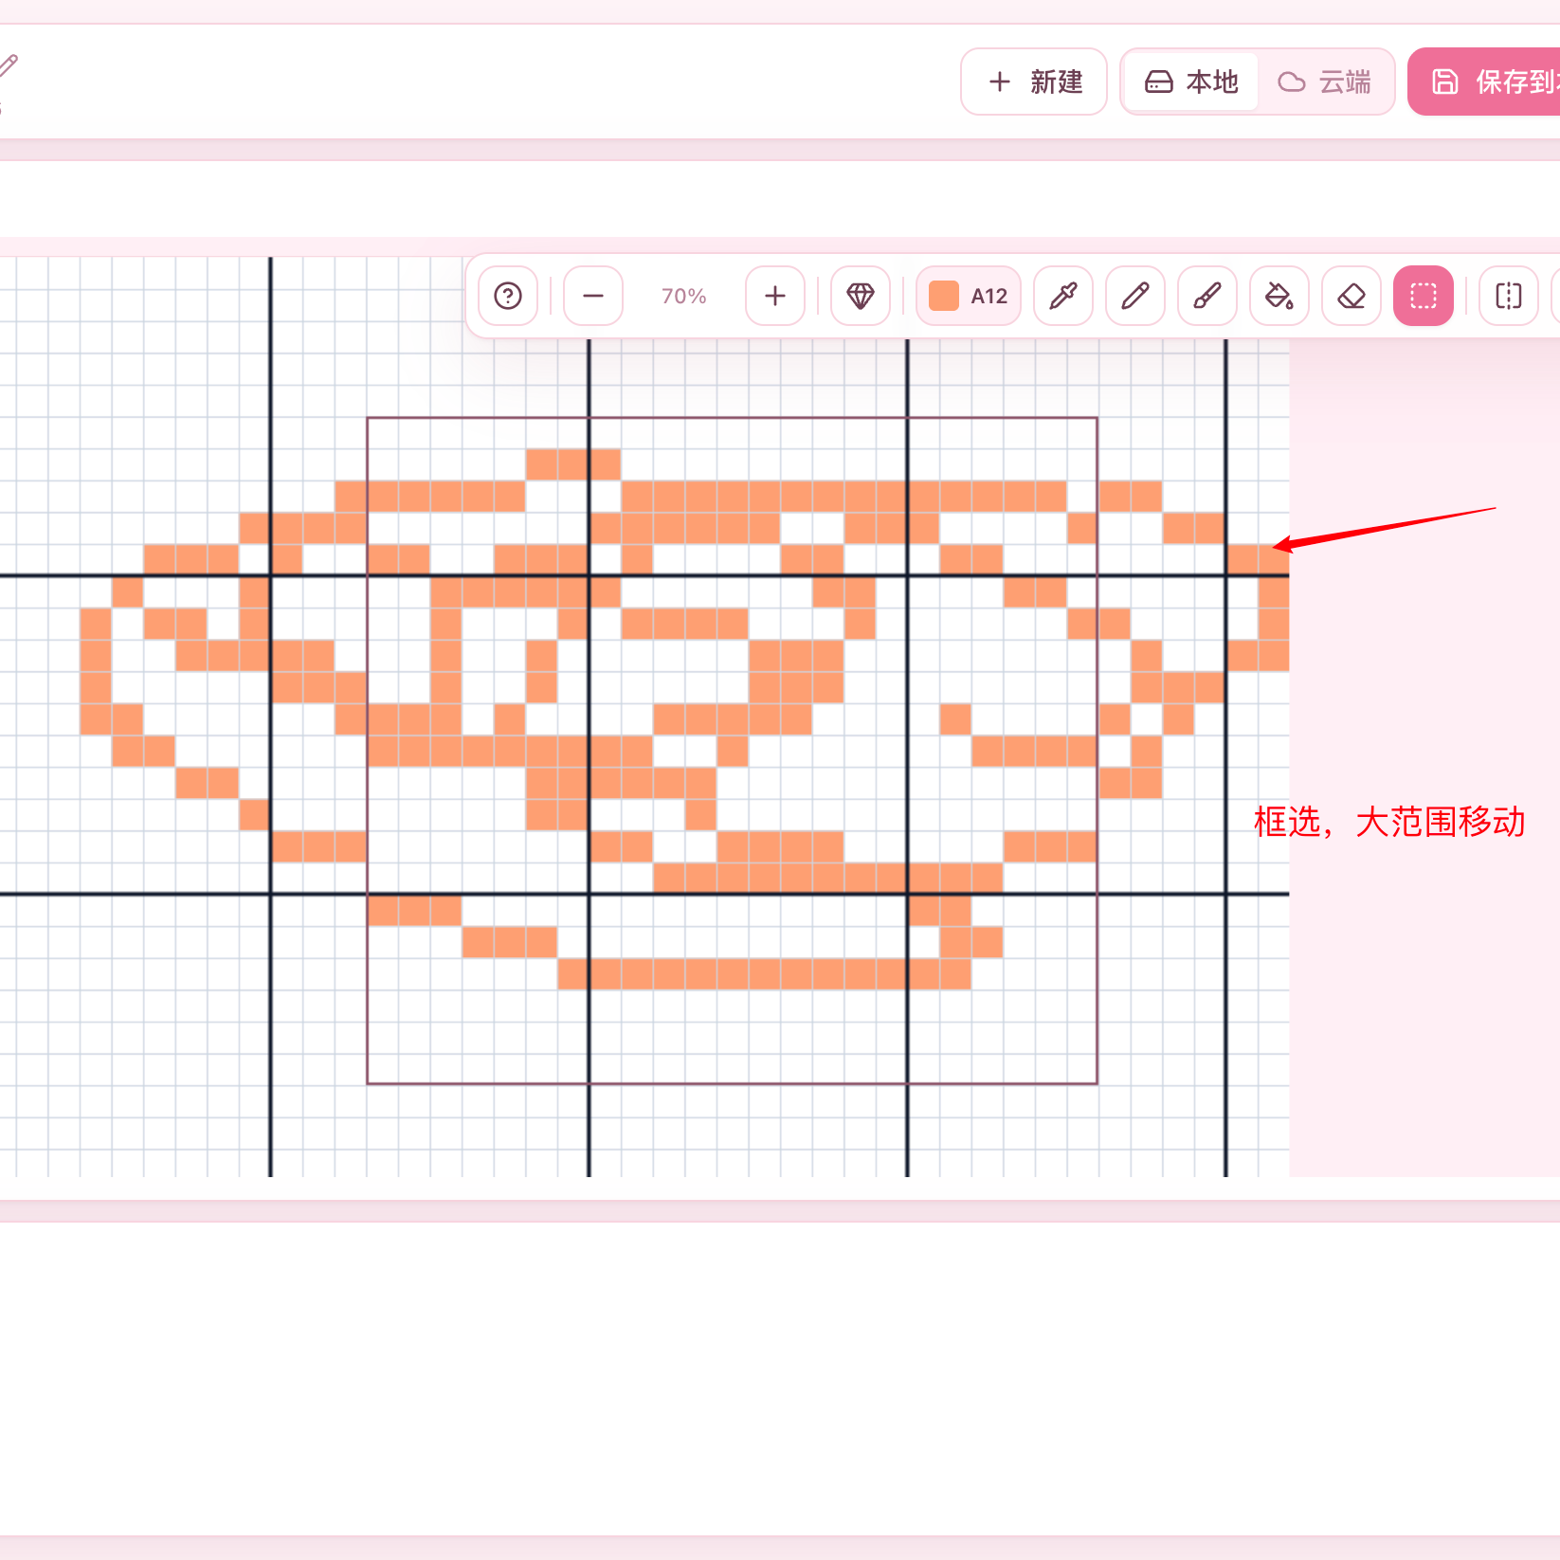The image size is (1560, 1560).
Task: Open the A12 color swatch picker
Action: [969, 296]
